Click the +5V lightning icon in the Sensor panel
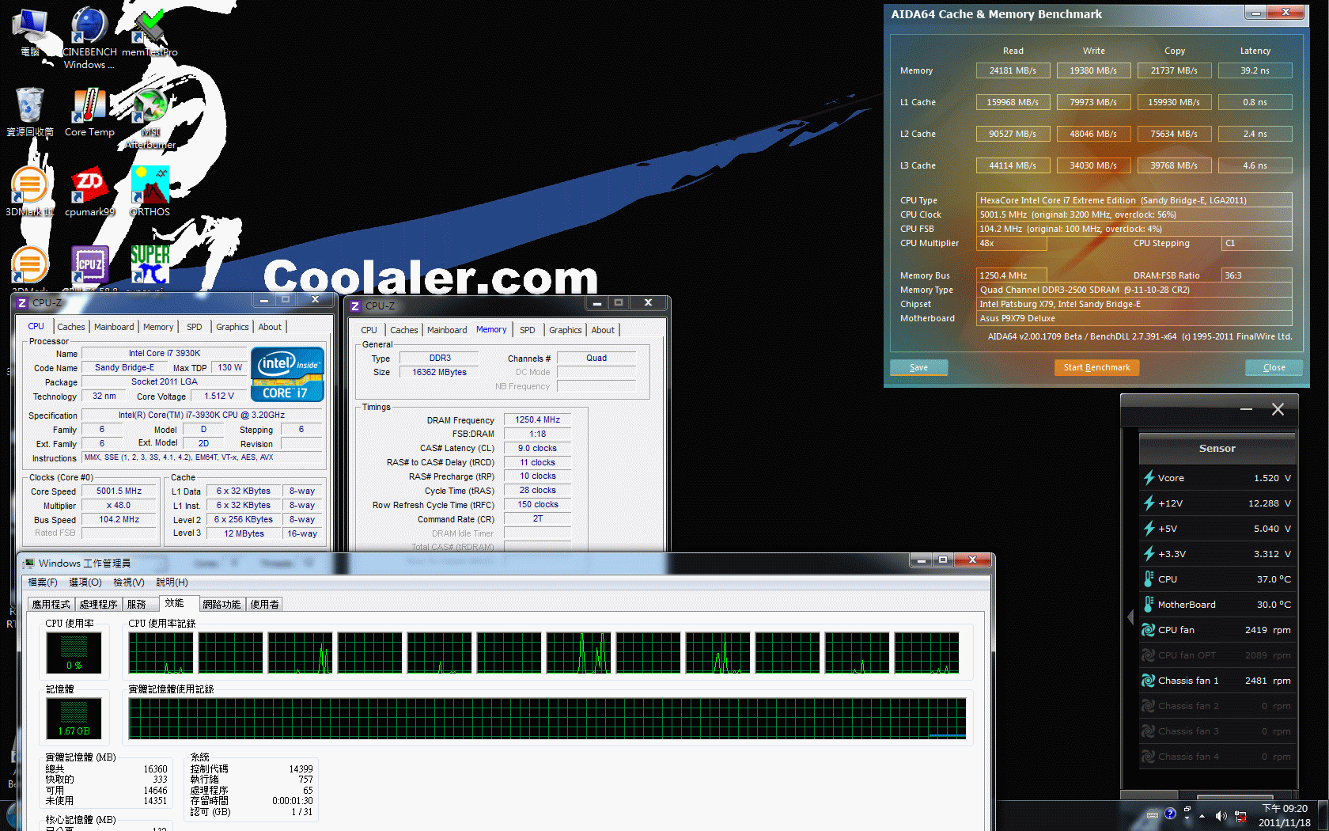The height and width of the screenshot is (831, 1329). pos(1149,529)
